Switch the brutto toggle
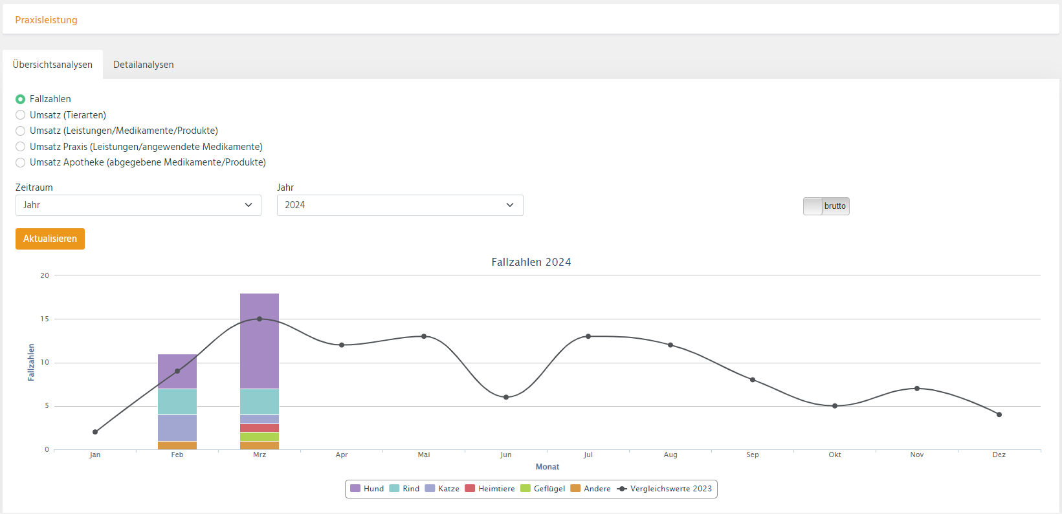1062x514 pixels. click(826, 206)
